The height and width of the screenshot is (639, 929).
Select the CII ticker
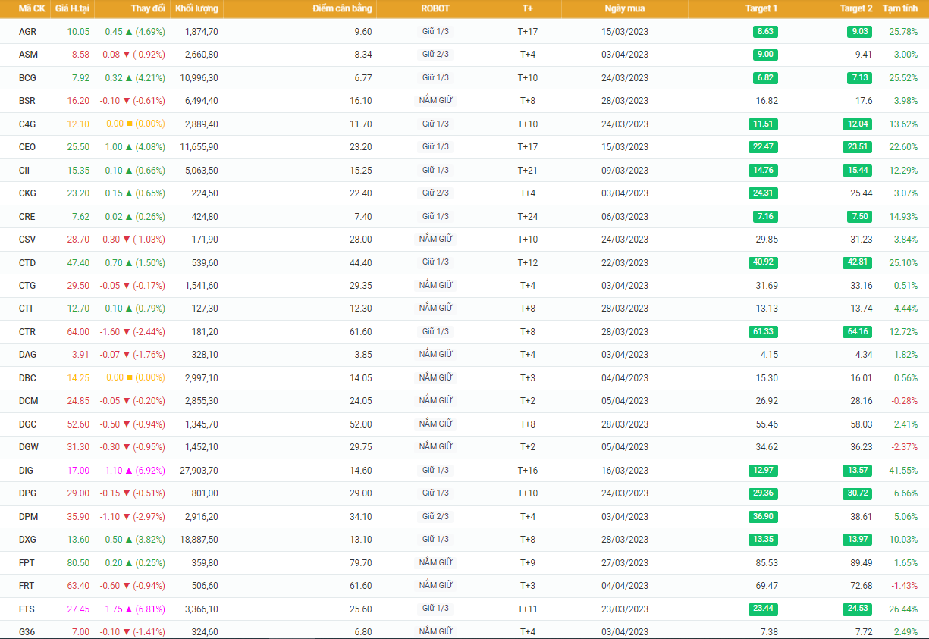(24, 171)
